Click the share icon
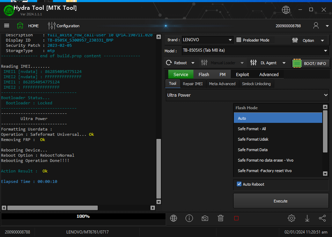Viewport: 332px width, 237px height. pos(322,218)
